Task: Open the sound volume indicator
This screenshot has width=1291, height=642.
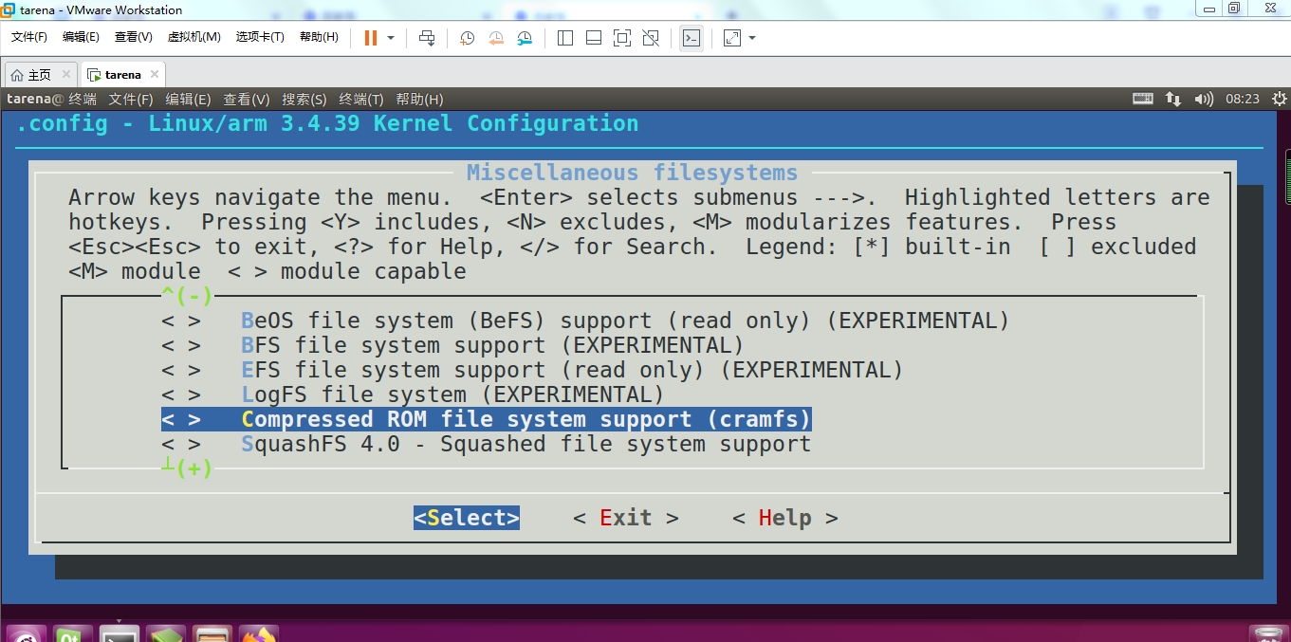Action: [x=1204, y=99]
